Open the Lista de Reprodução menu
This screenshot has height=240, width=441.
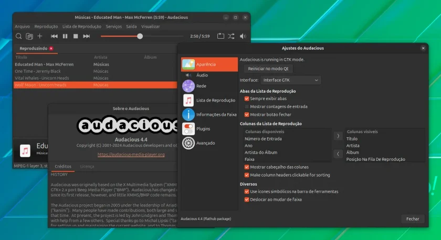[x=82, y=26]
